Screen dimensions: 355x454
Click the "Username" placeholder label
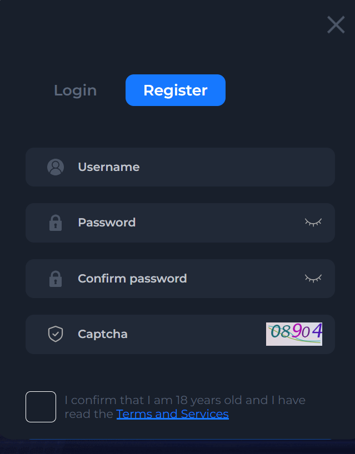(108, 167)
